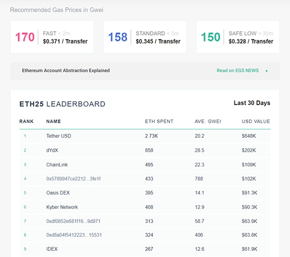Click Kyber Network's $90.3K USD value
The image size is (290, 257).
click(249, 207)
